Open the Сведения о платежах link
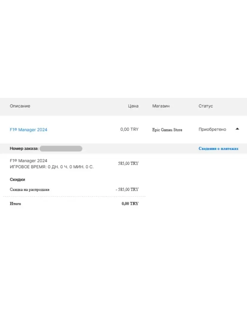This screenshot has width=247, height=314. click(218, 148)
